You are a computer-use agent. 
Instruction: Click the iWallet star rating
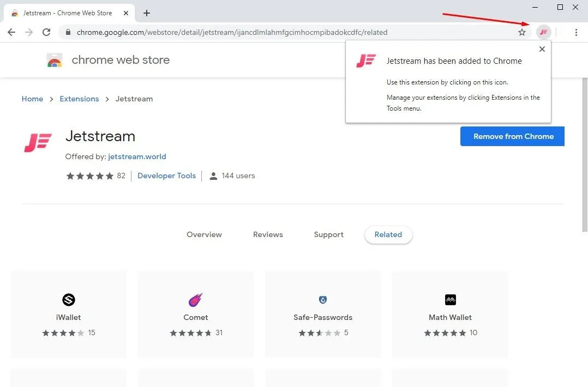pos(63,333)
